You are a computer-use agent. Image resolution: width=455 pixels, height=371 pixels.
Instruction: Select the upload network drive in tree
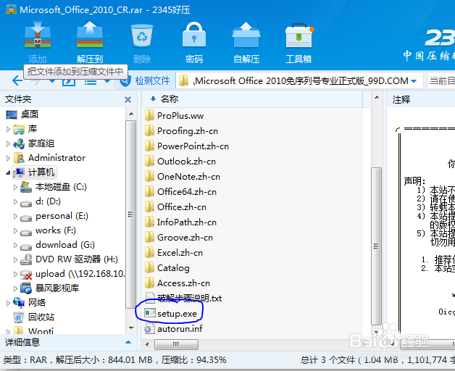(x=80, y=274)
